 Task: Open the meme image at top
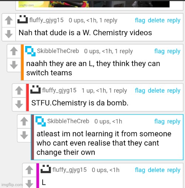(94, 4)
